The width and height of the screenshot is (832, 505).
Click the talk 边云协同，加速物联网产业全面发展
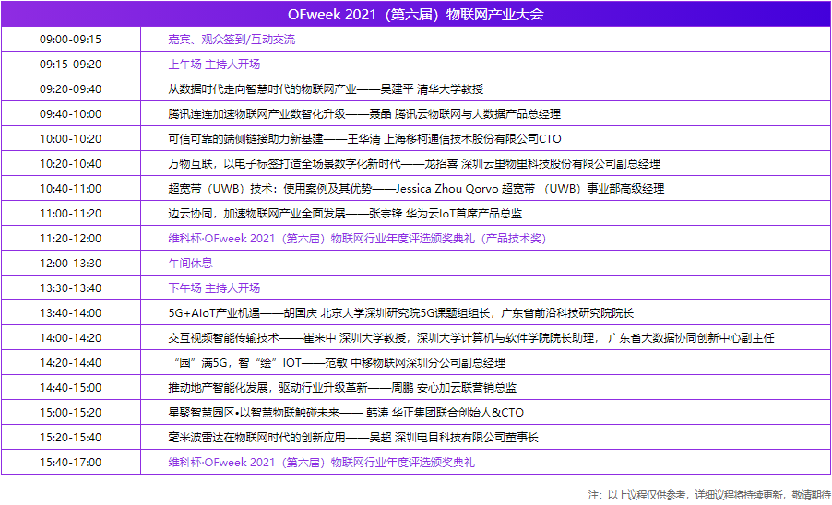pos(345,214)
